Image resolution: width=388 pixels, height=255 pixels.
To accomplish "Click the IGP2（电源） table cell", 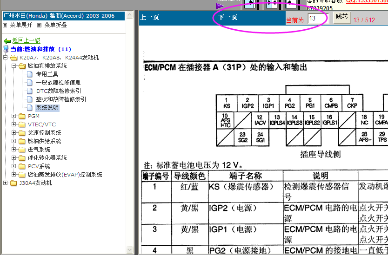I will click(x=246, y=214).
